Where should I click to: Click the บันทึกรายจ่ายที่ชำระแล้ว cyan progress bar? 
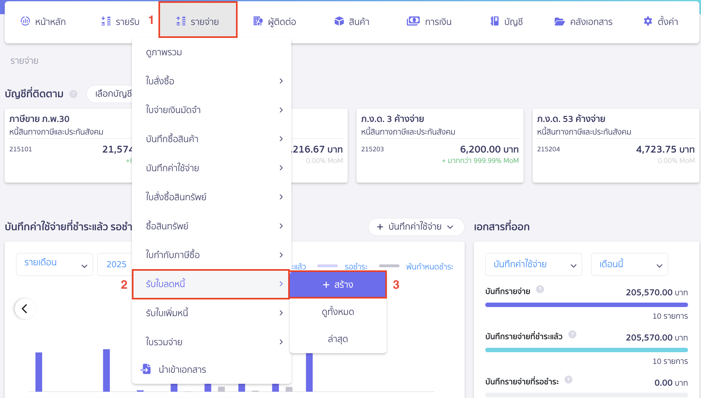coord(586,350)
